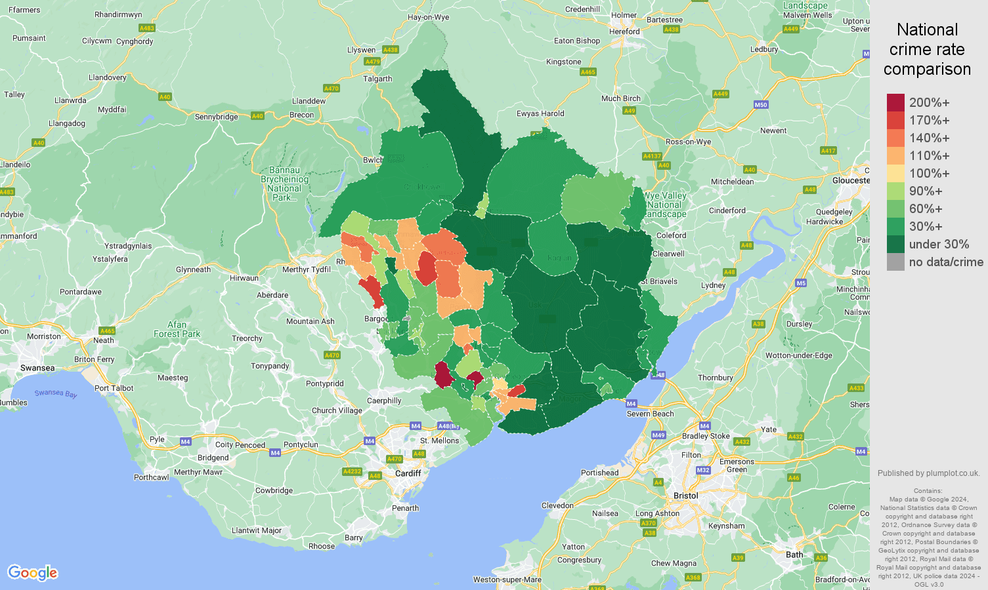This screenshot has width=988, height=590.
Task: Click the Google logo on the map
Action: [33, 573]
